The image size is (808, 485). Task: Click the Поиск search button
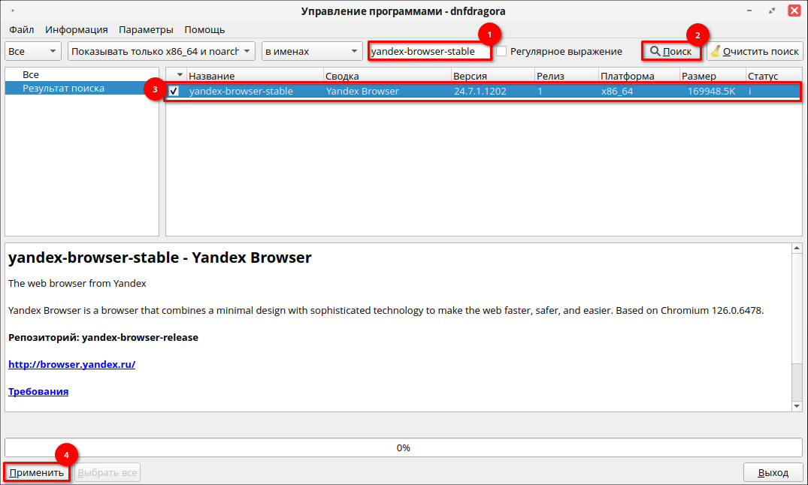671,51
